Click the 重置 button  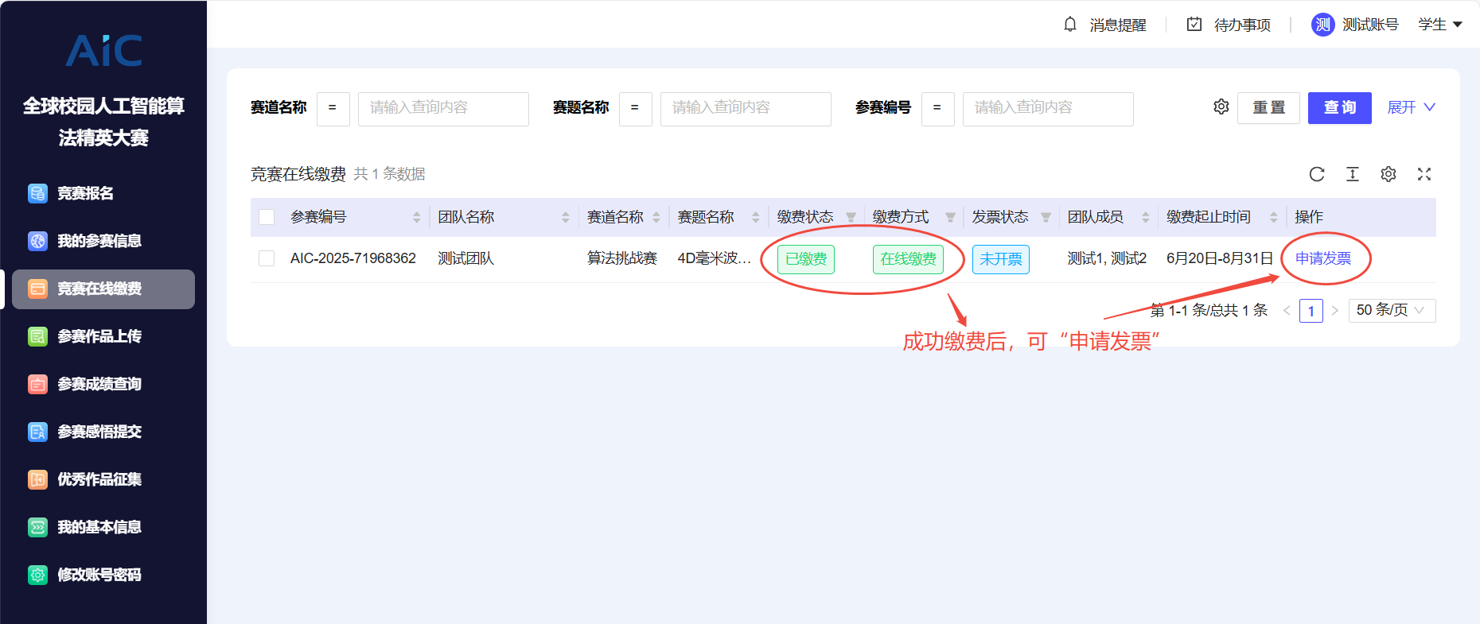[1268, 107]
